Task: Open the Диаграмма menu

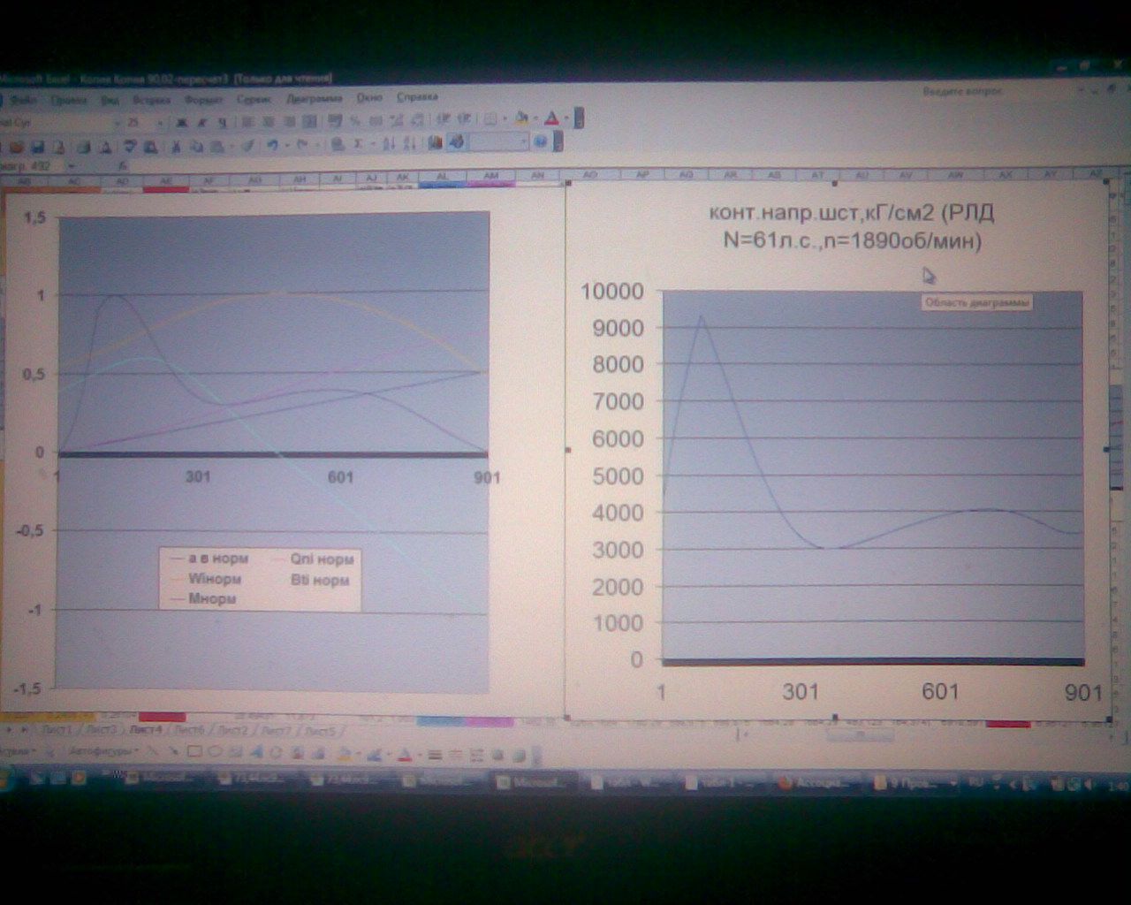Action: pos(314,99)
